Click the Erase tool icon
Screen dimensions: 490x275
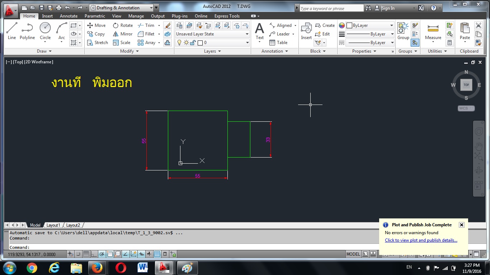pyautogui.click(x=168, y=25)
